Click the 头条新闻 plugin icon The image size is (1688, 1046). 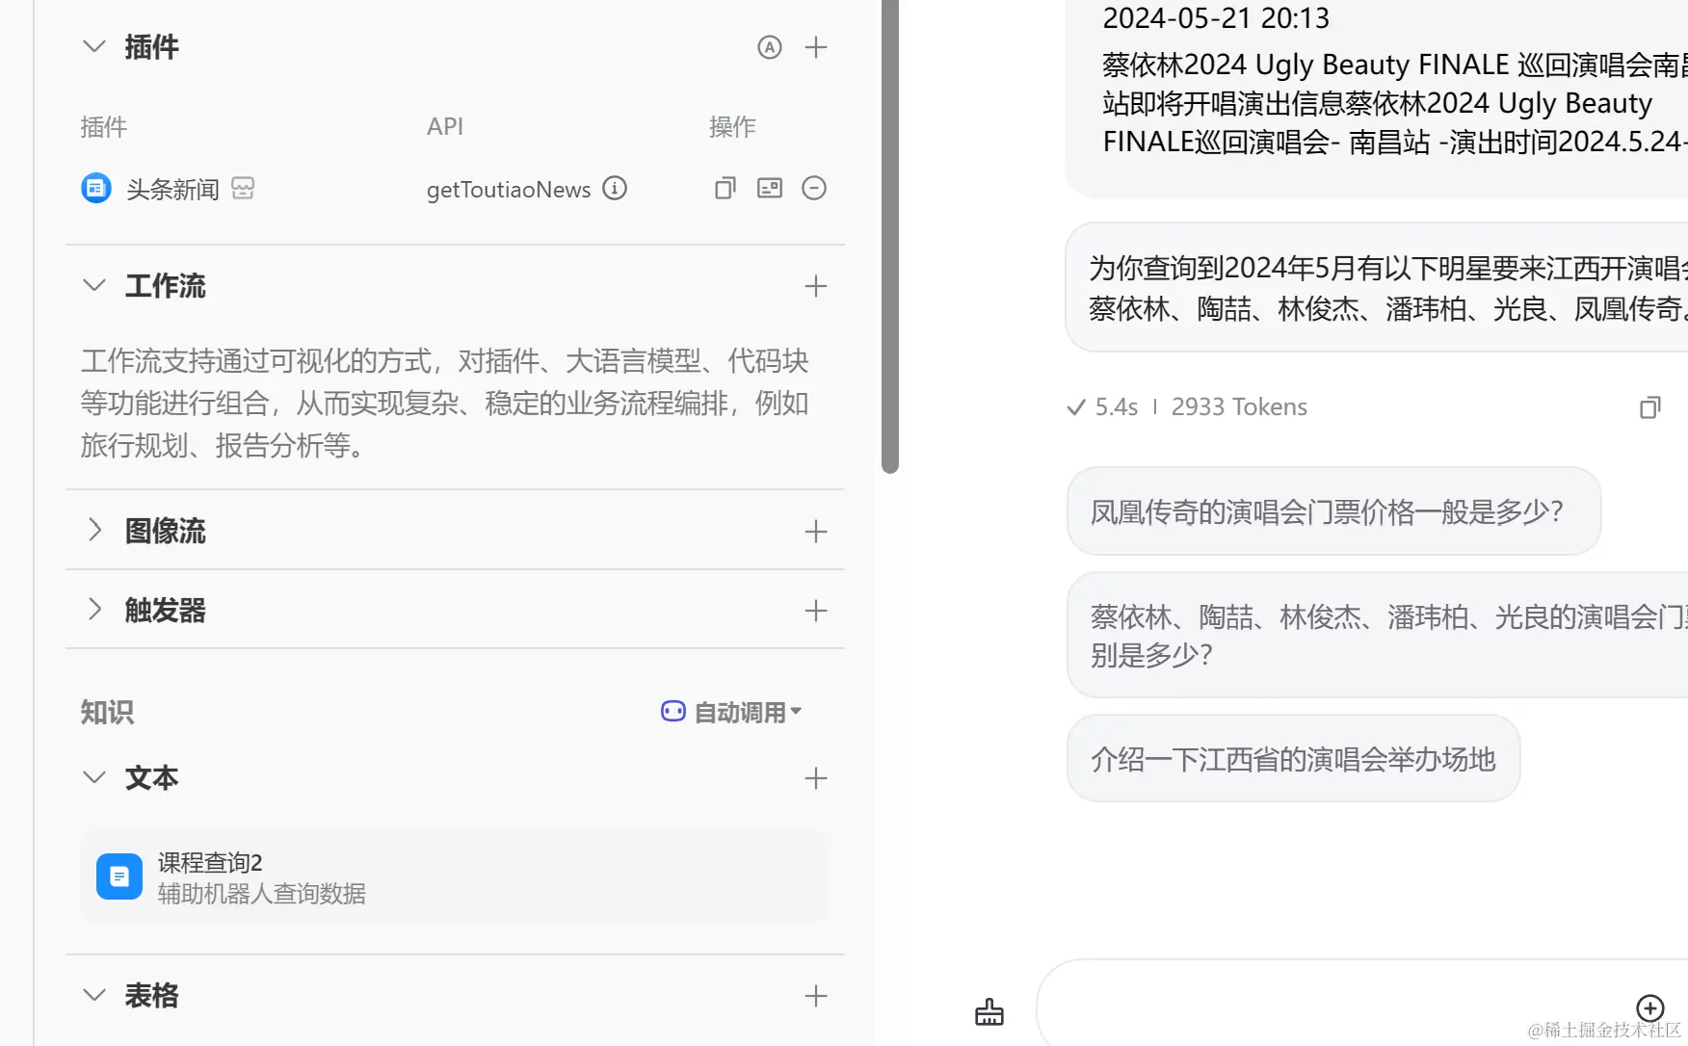(96, 189)
